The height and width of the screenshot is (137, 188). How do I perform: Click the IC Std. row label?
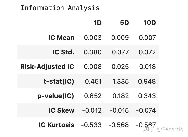point(63,52)
